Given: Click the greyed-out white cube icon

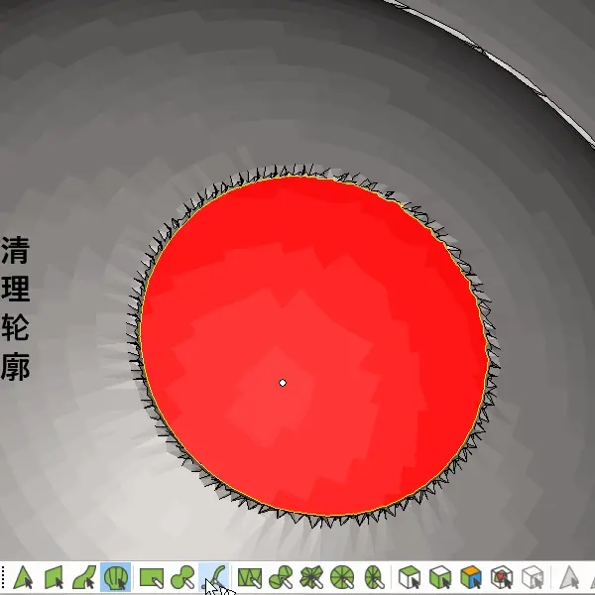Looking at the screenshot, I should (533, 577).
